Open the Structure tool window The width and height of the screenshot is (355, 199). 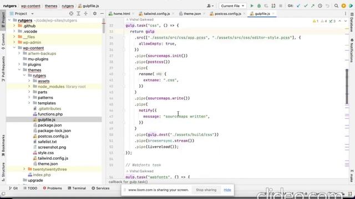pos(3,171)
